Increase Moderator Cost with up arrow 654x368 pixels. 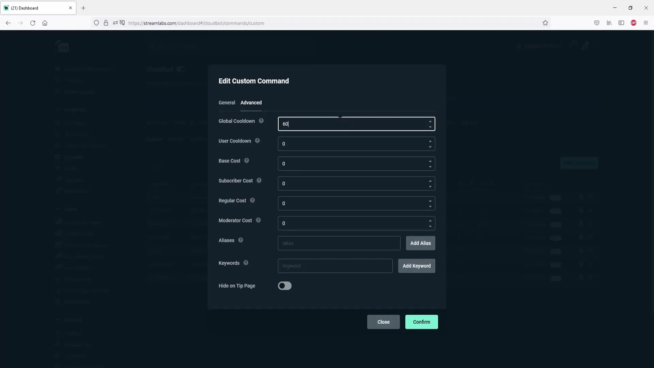430,220
